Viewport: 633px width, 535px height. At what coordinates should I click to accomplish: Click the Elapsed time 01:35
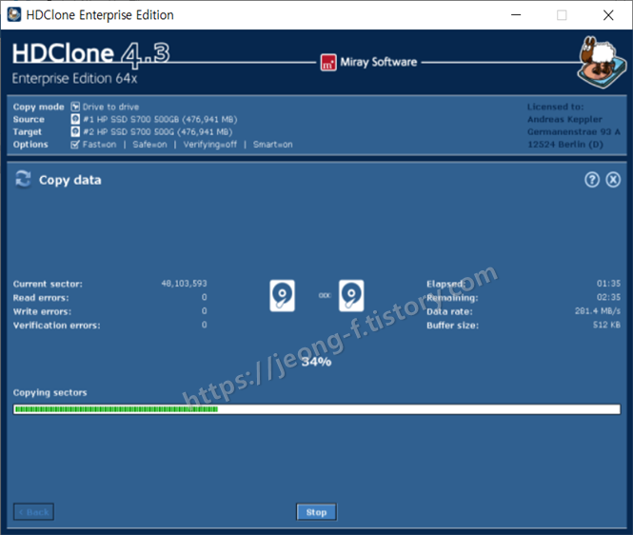tap(608, 284)
